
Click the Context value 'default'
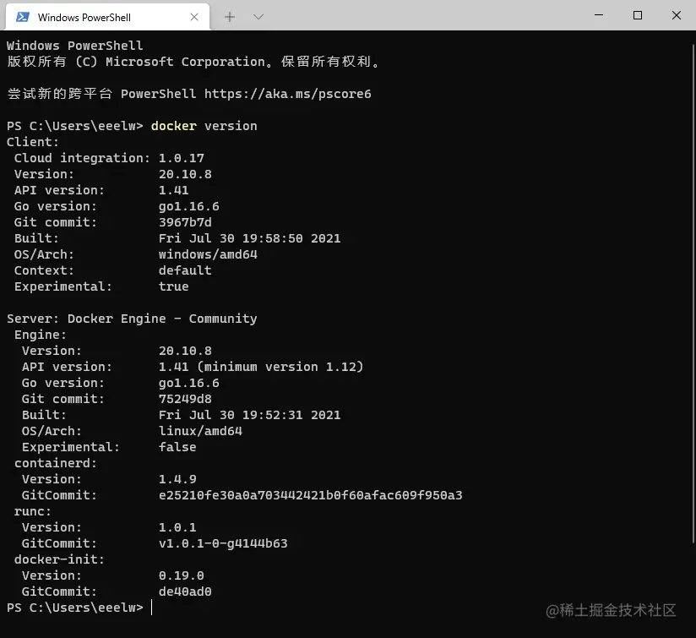(x=185, y=270)
